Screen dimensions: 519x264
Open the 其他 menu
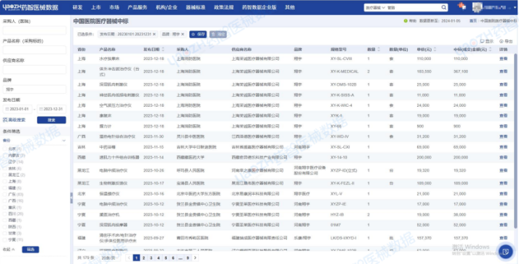click(290, 7)
